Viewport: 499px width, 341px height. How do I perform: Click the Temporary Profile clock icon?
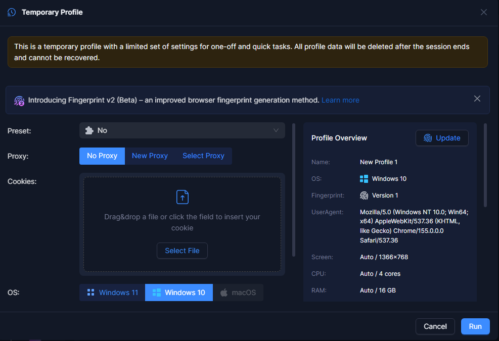tap(12, 13)
